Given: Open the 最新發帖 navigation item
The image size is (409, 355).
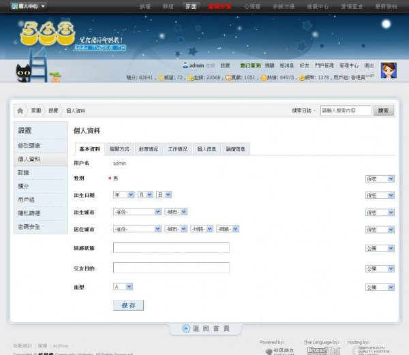Looking at the screenshot, I should (x=386, y=6).
